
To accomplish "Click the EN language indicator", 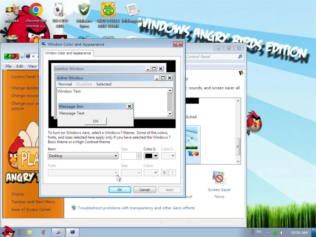I will (259, 232).
